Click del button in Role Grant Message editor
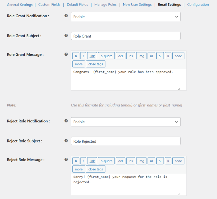Viewport: 217px width, 199px height. [121, 56]
